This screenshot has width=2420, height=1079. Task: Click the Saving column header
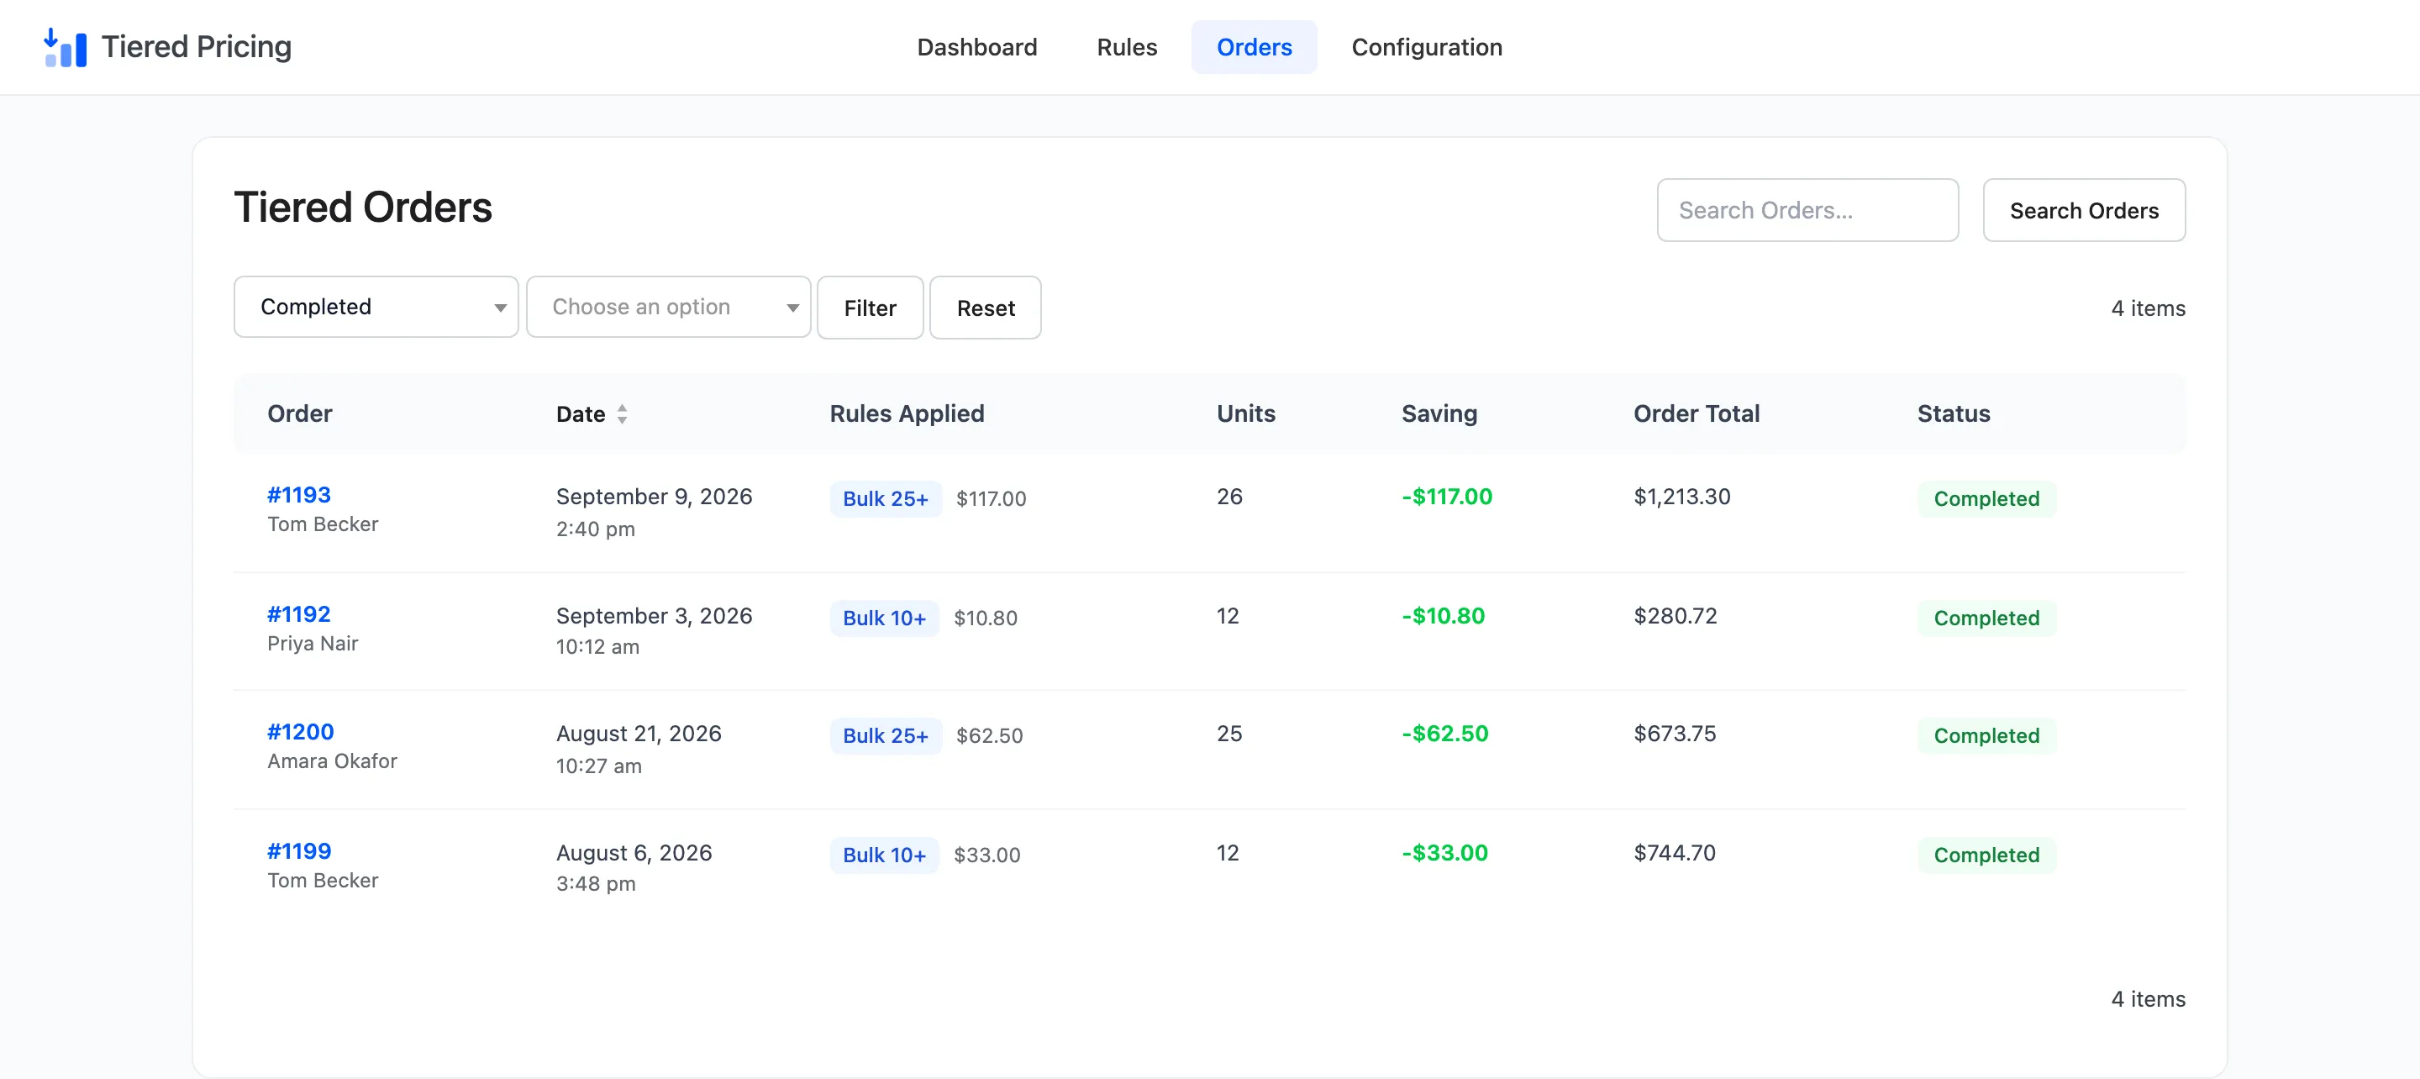tap(1439, 413)
